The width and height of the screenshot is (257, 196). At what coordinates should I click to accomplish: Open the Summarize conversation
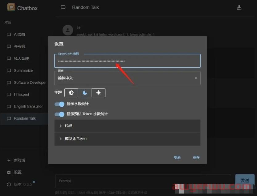tap(24, 70)
